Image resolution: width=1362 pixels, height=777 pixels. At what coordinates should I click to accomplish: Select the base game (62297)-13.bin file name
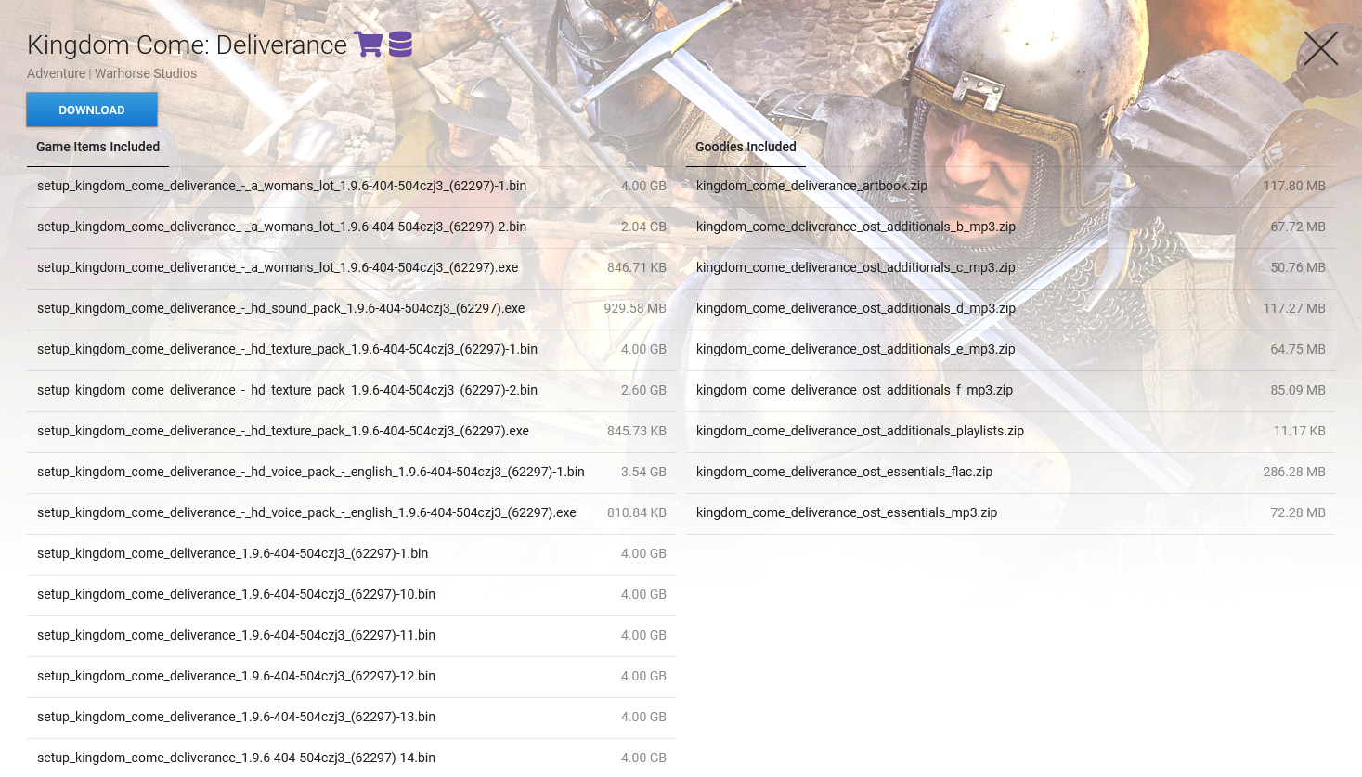click(236, 717)
